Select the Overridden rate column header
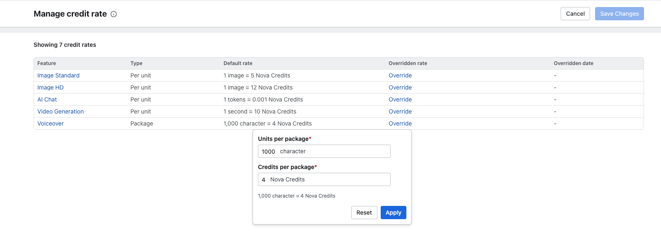Image resolution: width=661 pixels, height=249 pixels. pos(408,63)
